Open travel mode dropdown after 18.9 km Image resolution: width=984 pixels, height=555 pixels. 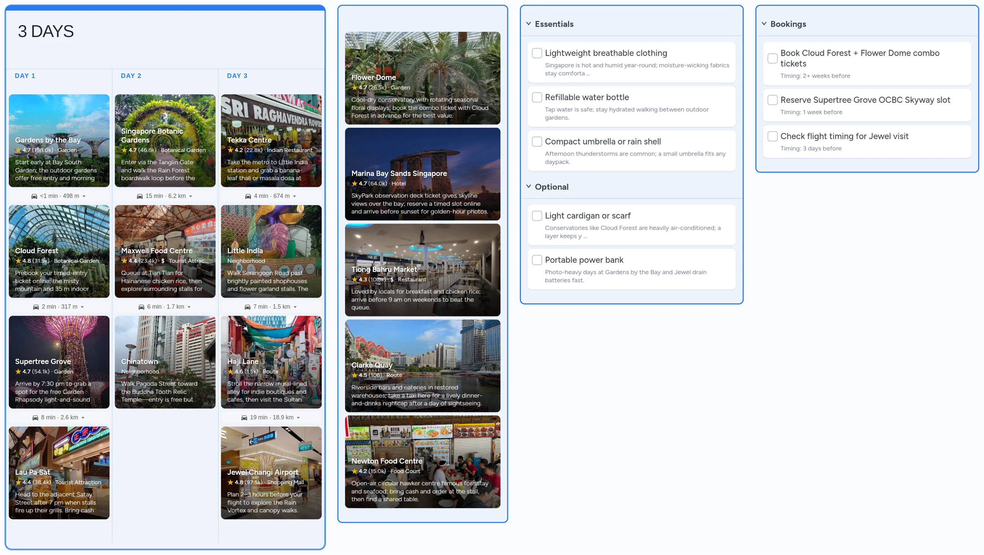[x=298, y=418]
